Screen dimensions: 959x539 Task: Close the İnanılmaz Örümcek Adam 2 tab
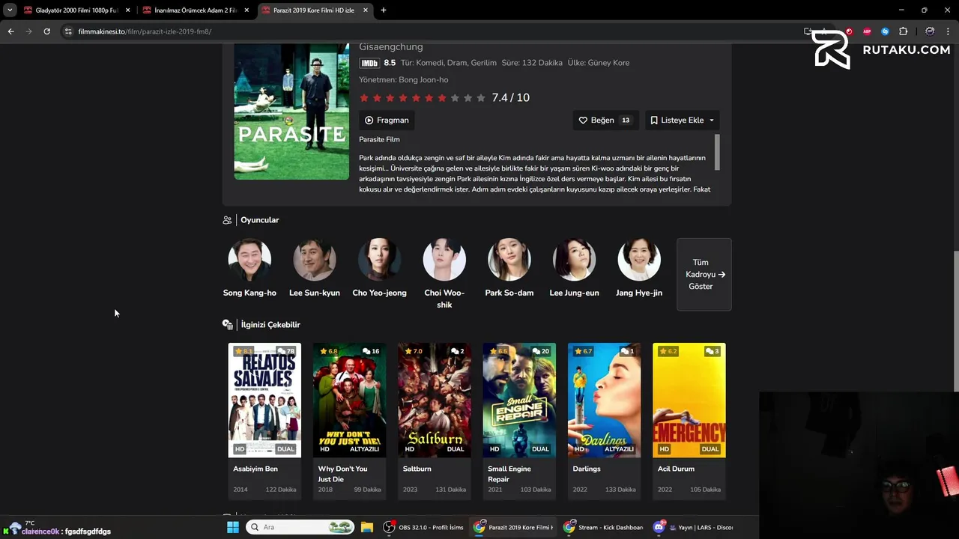tap(246, 10)
